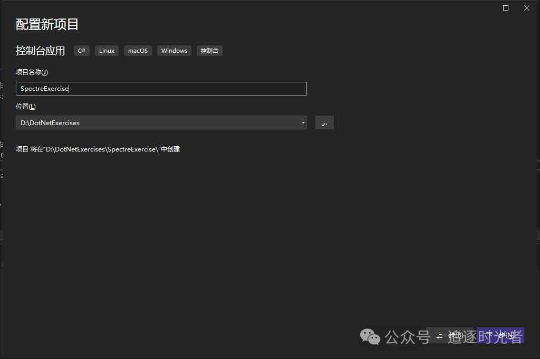Select the 控制台 project type tag
The height and width of the screenshot is (359, 540).
(x=209, y=50)
